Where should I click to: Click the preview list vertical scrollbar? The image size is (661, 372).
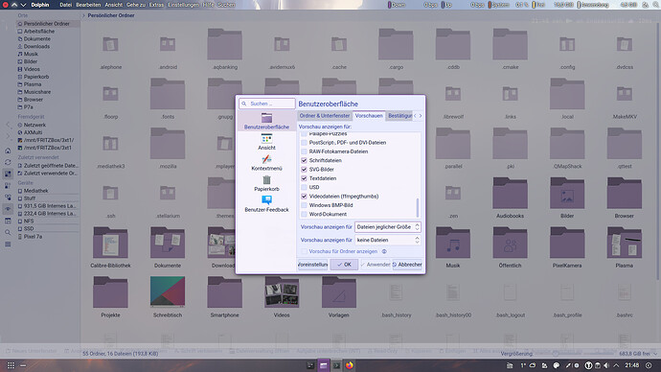click(418, 207)
